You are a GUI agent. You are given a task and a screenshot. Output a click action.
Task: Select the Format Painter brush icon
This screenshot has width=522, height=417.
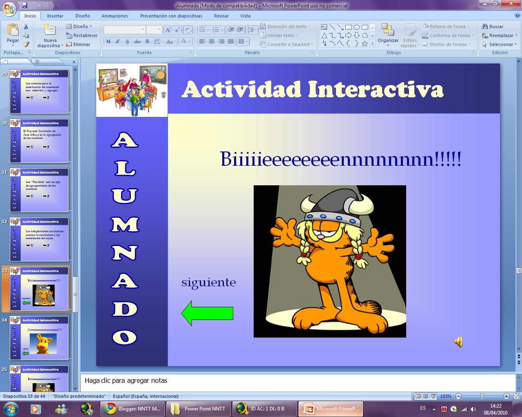pos(26,44)
